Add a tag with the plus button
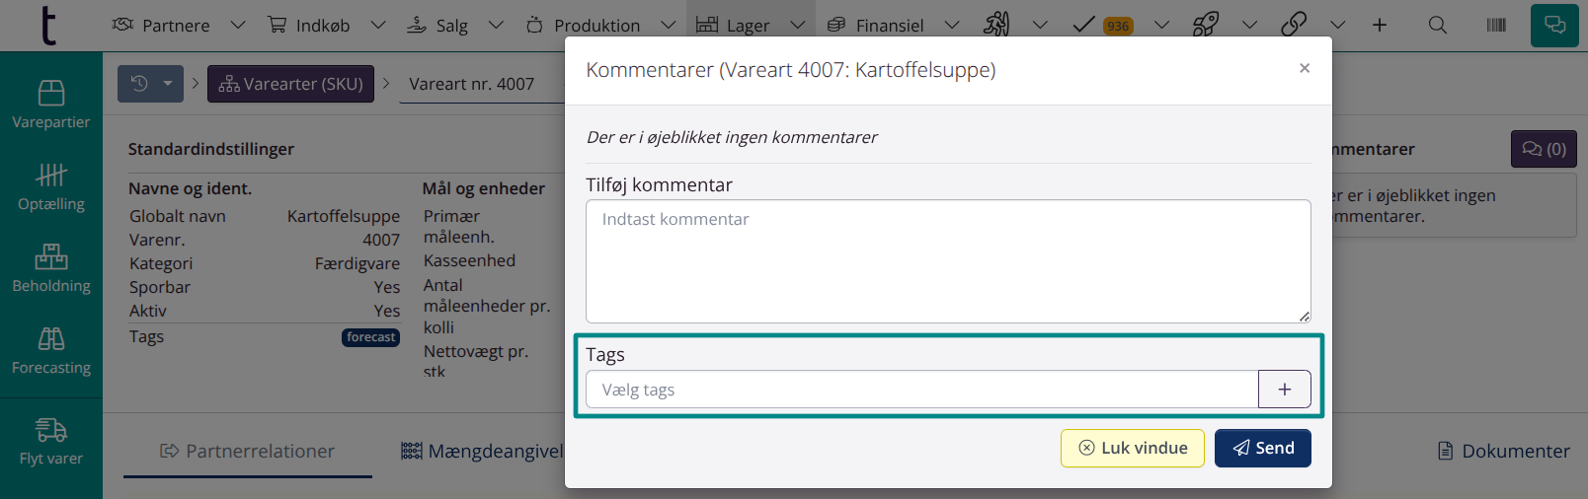The width and height of the screenshot is (1588, 499). click(1285, 390)
